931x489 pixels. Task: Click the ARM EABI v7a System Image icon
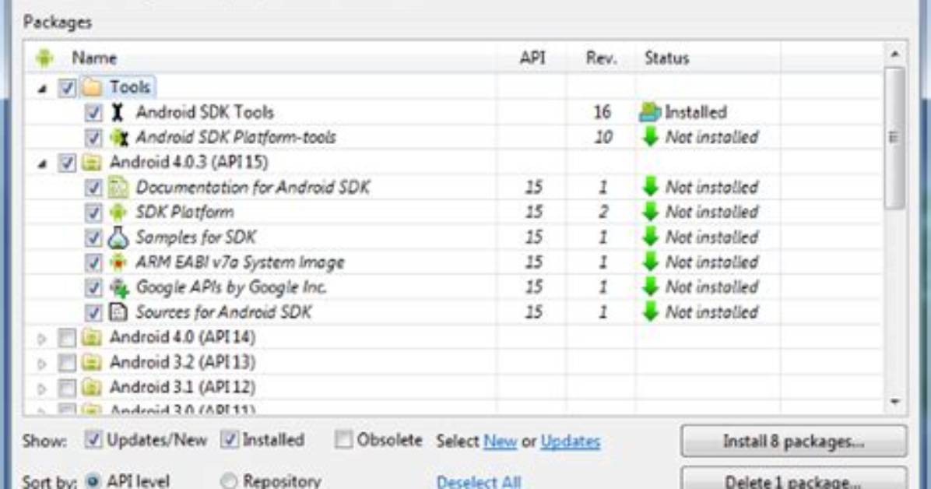118,262
